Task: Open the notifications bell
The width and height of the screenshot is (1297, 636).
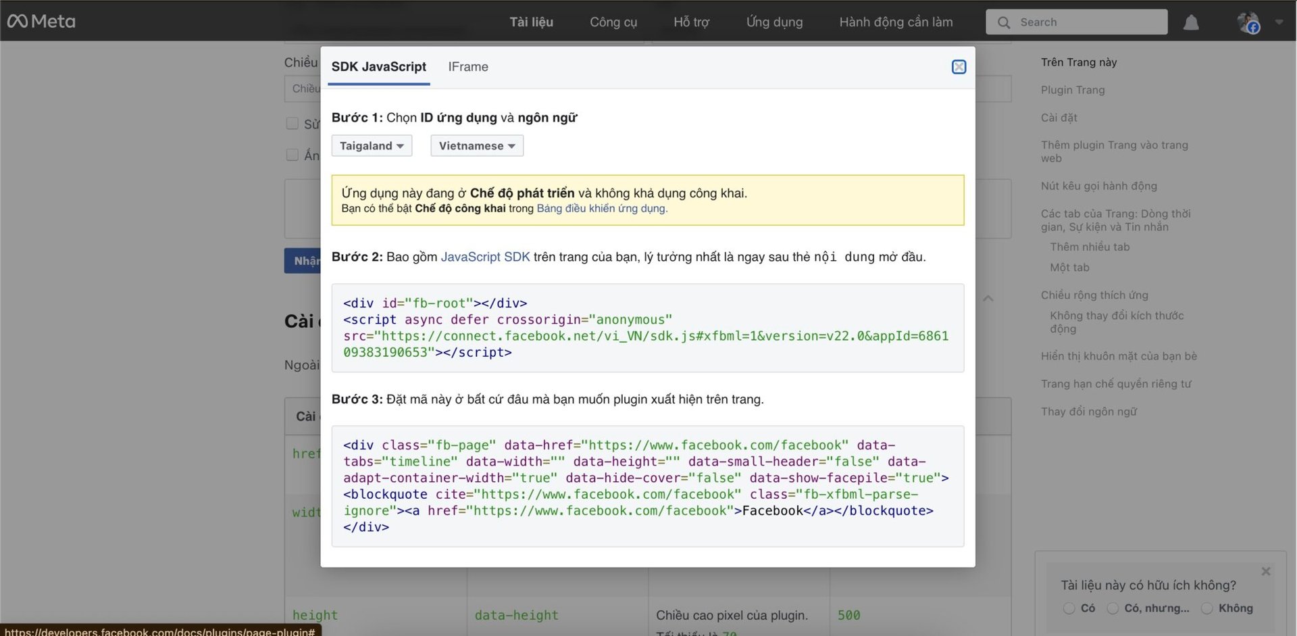Action: tap(1191, 22)
